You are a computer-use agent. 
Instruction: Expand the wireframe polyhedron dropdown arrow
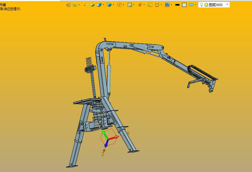[x=124, y=5]
